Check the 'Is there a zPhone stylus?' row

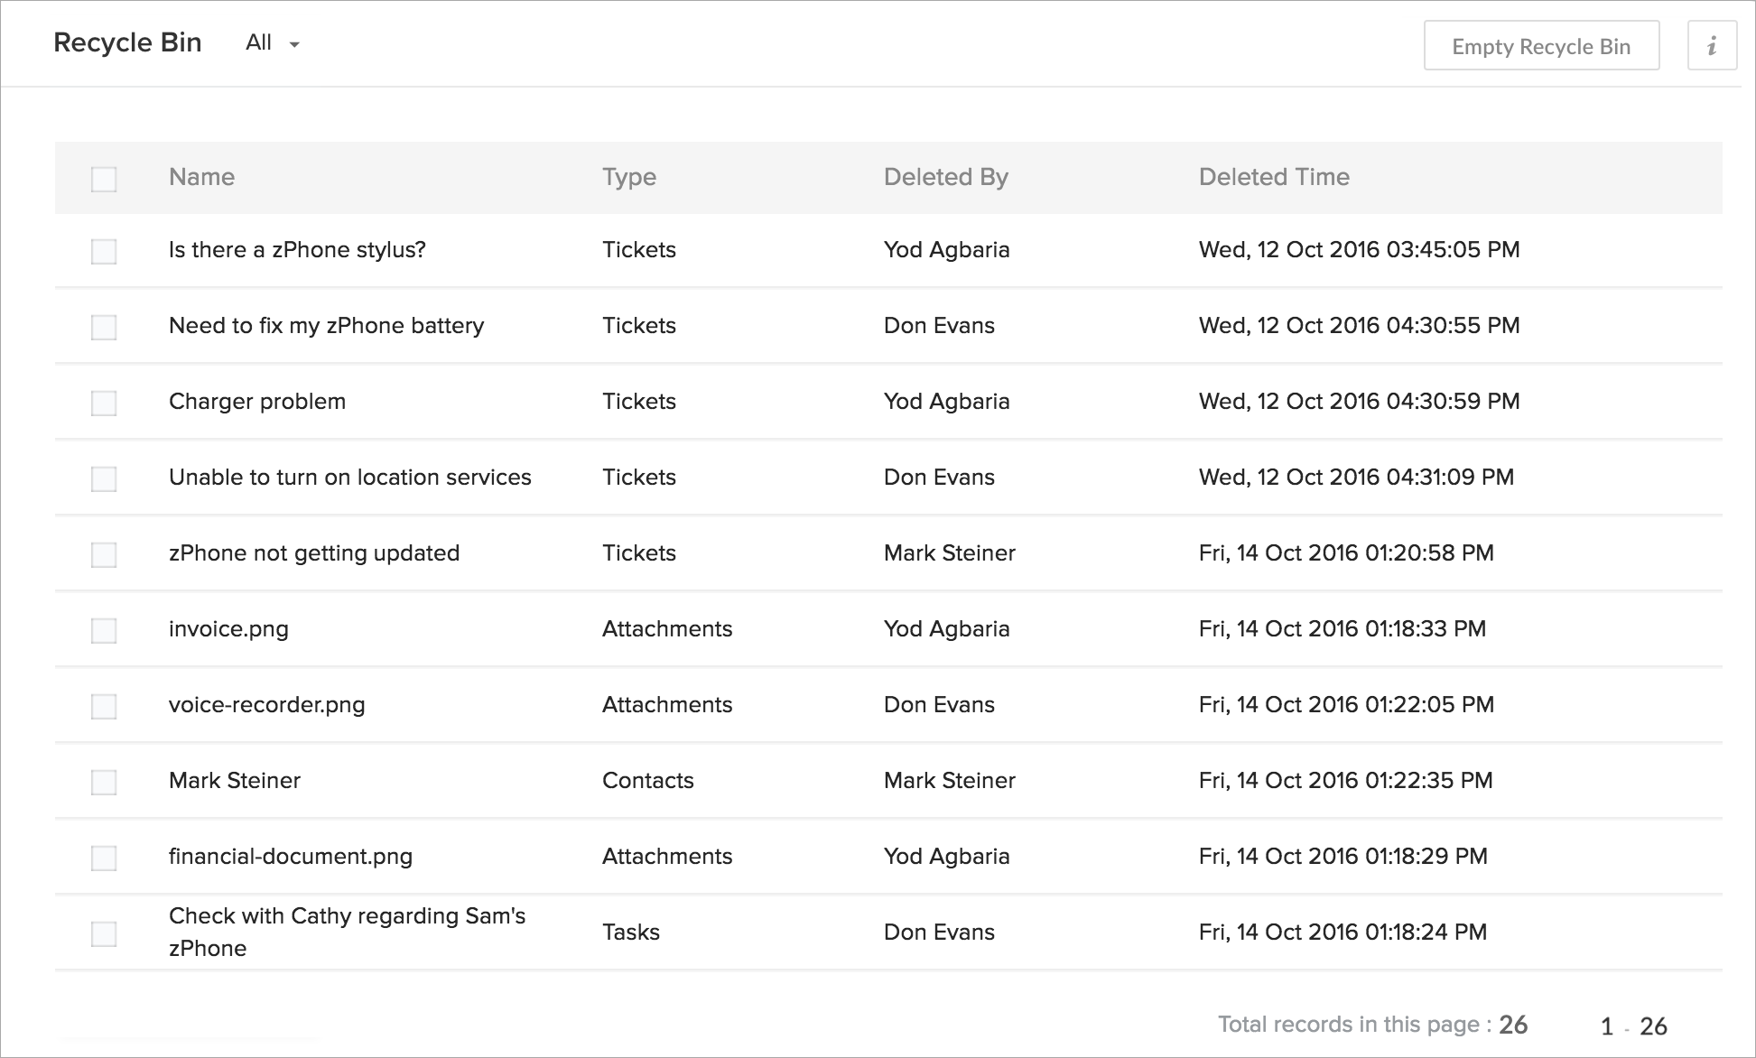[104, 251]
